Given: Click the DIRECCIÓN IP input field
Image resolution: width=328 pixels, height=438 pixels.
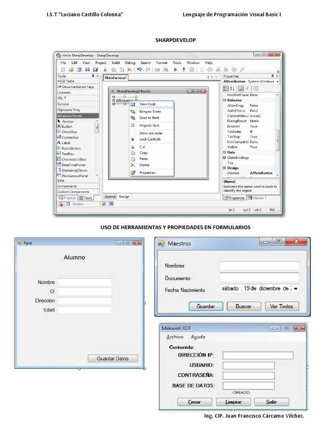Looking at the screenshot, I should [x=258, y=355].
